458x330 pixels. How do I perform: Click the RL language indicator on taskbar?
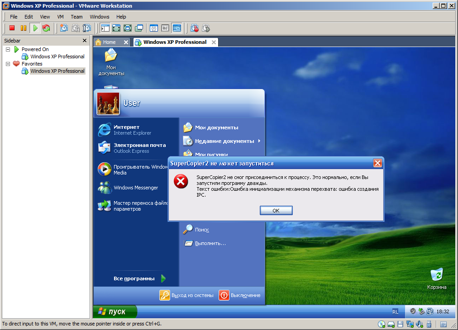coord(395,311)
